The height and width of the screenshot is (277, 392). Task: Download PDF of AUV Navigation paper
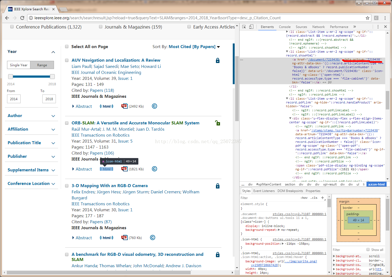[124, 106]
